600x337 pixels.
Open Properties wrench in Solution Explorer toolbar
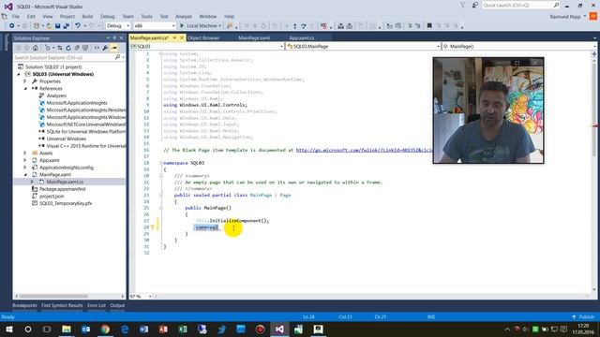click(105, 48)
